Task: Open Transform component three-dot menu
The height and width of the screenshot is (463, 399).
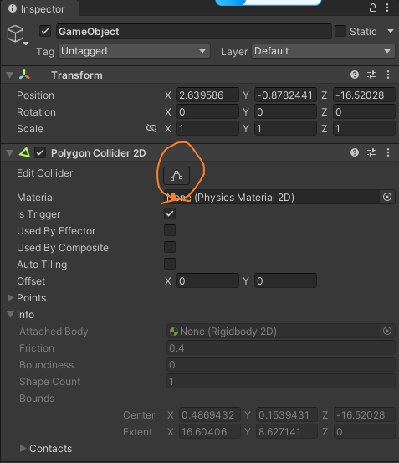Action: click(x=388, y=75)
